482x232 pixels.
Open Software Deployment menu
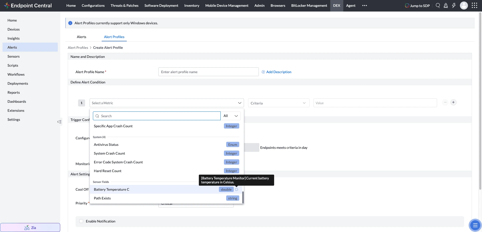pyautogui.click(x=161, y=6)
